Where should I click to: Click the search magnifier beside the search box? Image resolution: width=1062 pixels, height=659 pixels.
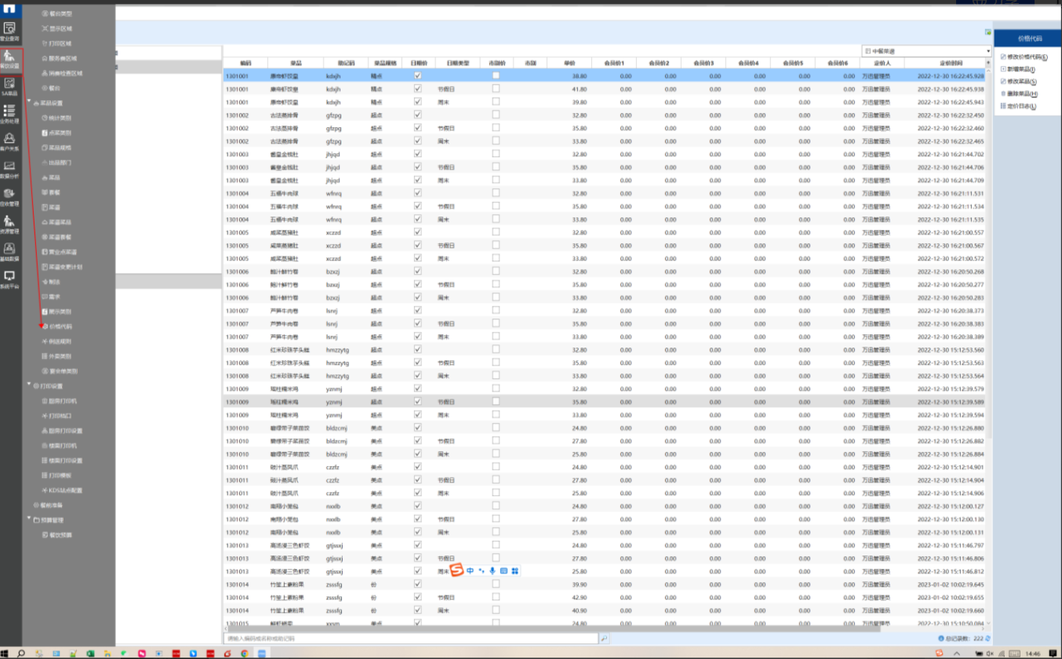tap(604, 639)
